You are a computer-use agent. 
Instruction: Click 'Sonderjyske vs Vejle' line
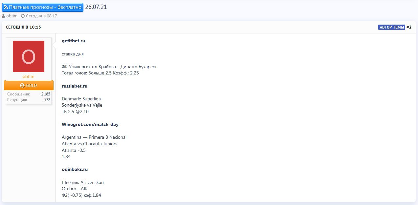(82, 105)
